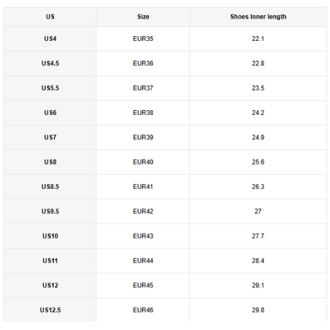Image resolution: width=330 pixels, height=330 pixels.
Task: Select the EUR38 size cell
Action: [143, 113]
